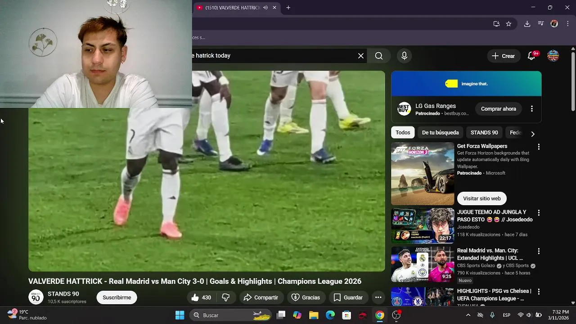Open JUGUE TEEMO AD JUNGLA video thumbnail
576x324 pixels.
click(x=423, y=225)
